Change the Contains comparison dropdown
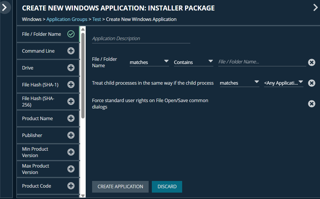320x199 pixels. (x=193, y=62)
